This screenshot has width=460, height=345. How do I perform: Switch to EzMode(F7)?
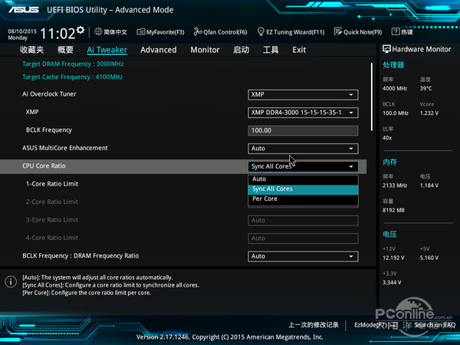click(376, 325)
